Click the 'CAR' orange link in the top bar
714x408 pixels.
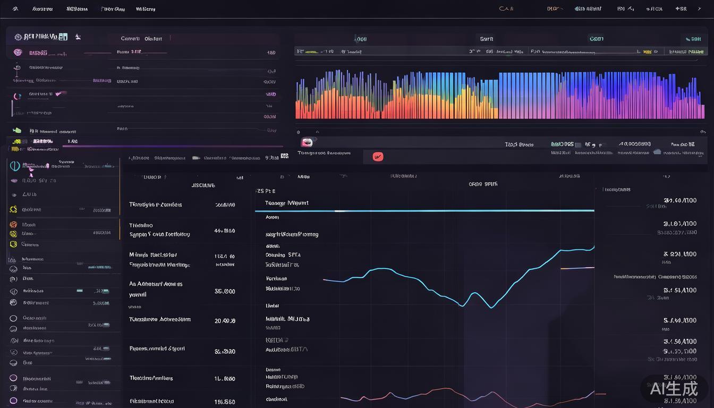[x=506, y=9]
